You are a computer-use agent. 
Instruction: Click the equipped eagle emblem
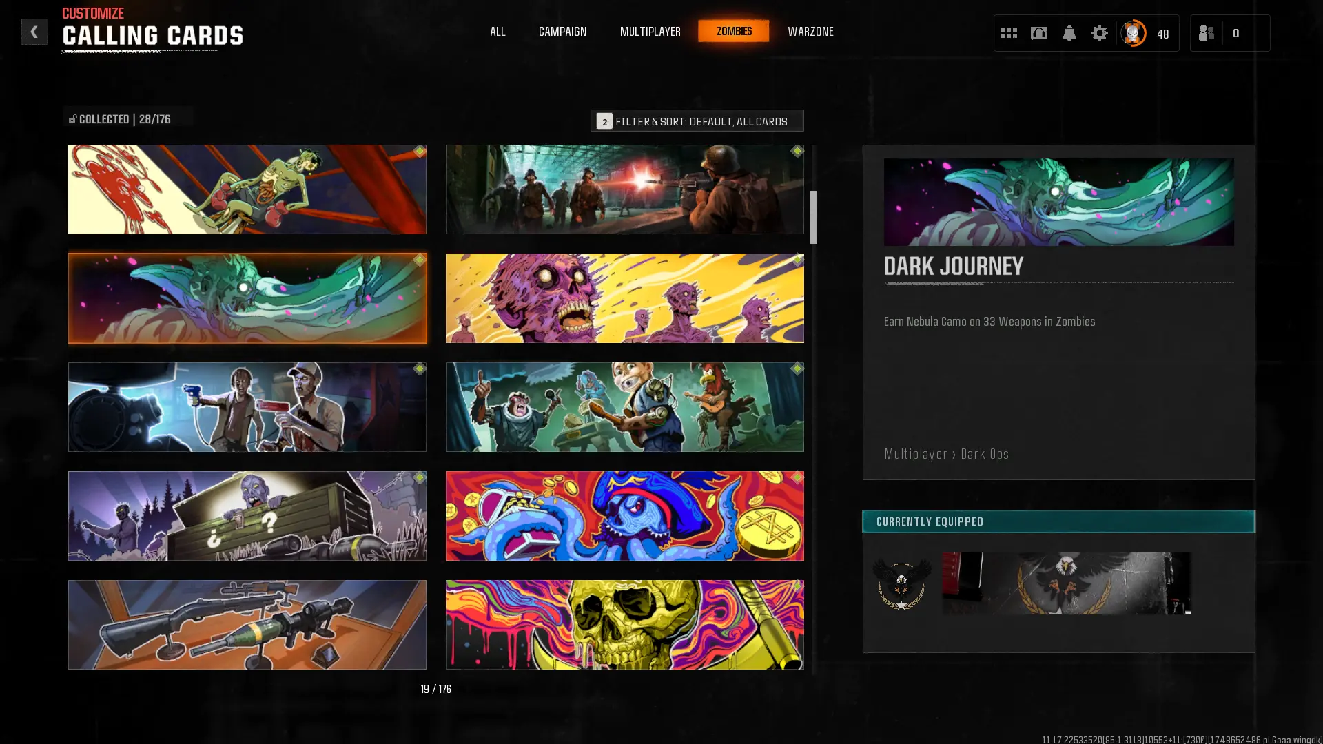(901, 584)
